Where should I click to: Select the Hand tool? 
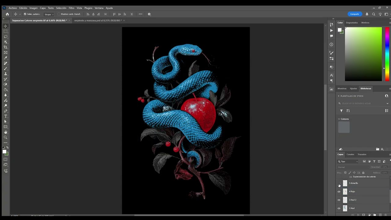tap(5, 132)
